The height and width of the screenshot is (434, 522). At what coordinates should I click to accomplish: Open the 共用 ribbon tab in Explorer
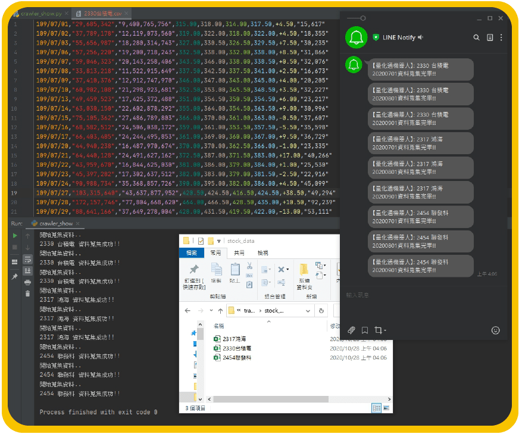click(239, 253)
